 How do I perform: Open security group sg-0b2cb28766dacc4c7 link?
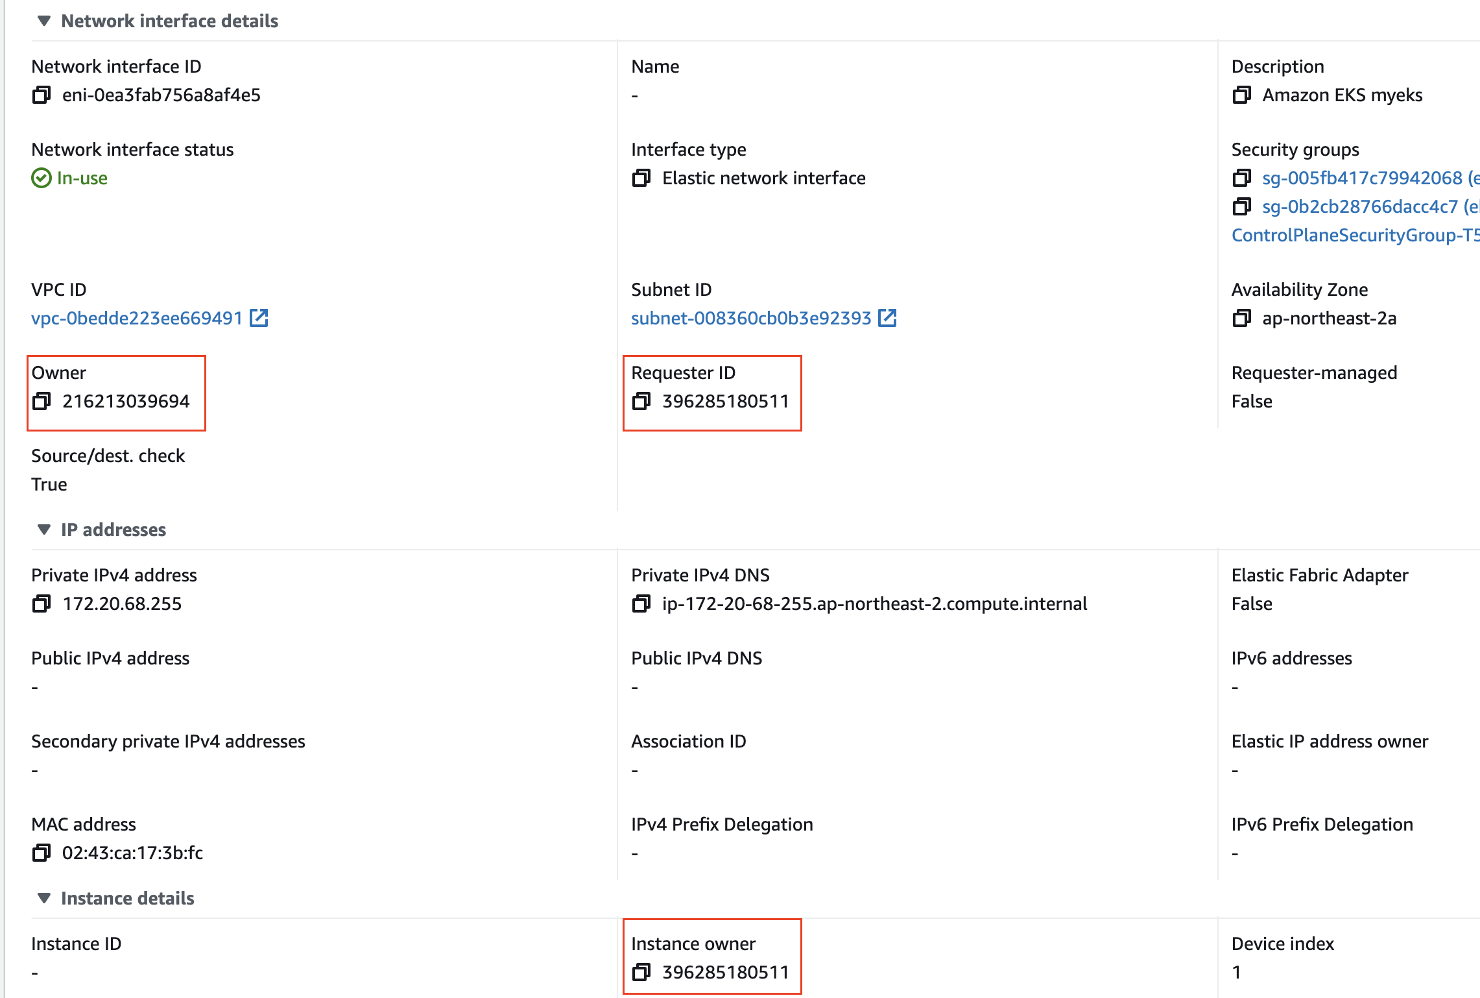[x=1359, y=206]
